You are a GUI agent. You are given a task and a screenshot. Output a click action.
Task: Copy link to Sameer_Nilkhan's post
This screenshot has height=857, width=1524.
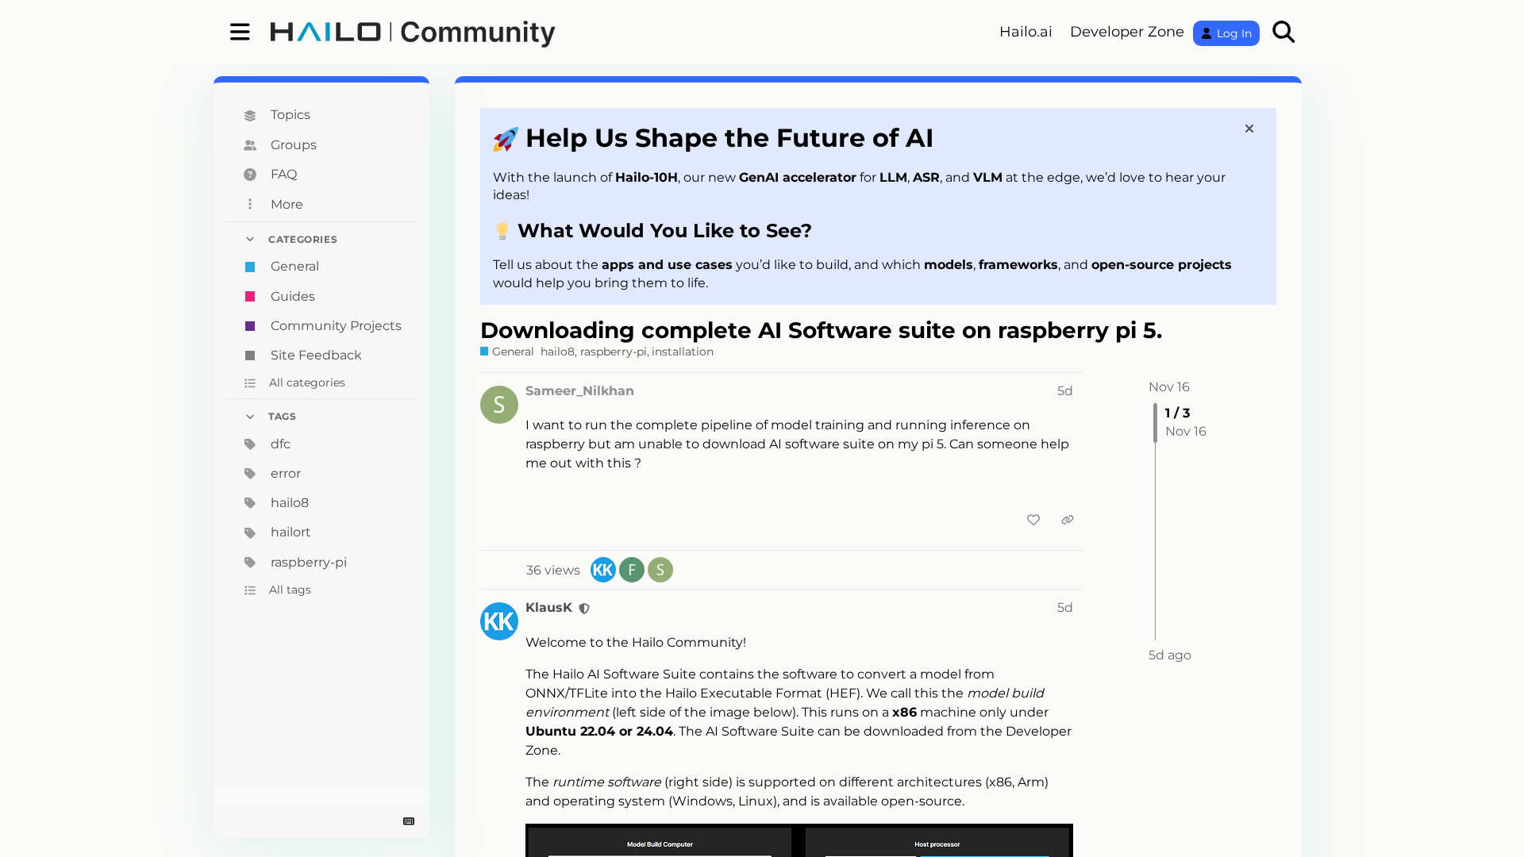click(x=1067, y=520)
